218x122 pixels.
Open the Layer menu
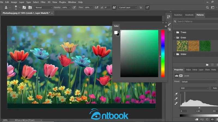click(x=22, y=2)
